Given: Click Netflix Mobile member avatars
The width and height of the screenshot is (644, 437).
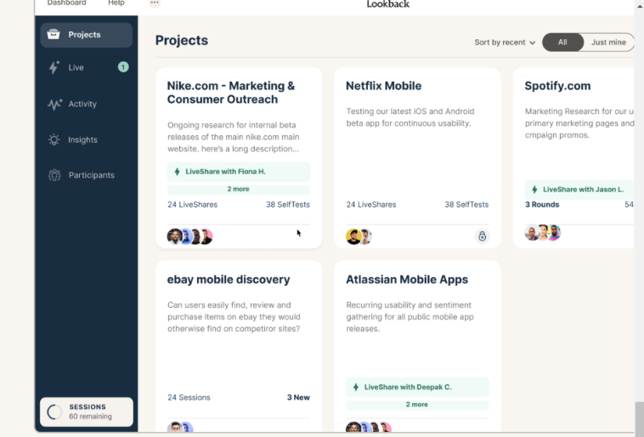Looking at the screenshot, I should tap(359, 236).
